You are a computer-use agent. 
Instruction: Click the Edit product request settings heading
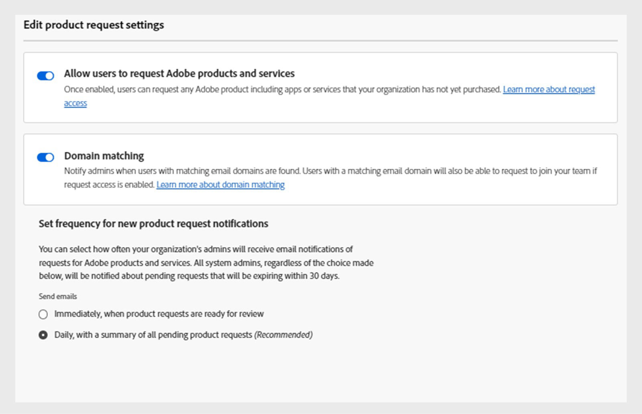point(93,25)
